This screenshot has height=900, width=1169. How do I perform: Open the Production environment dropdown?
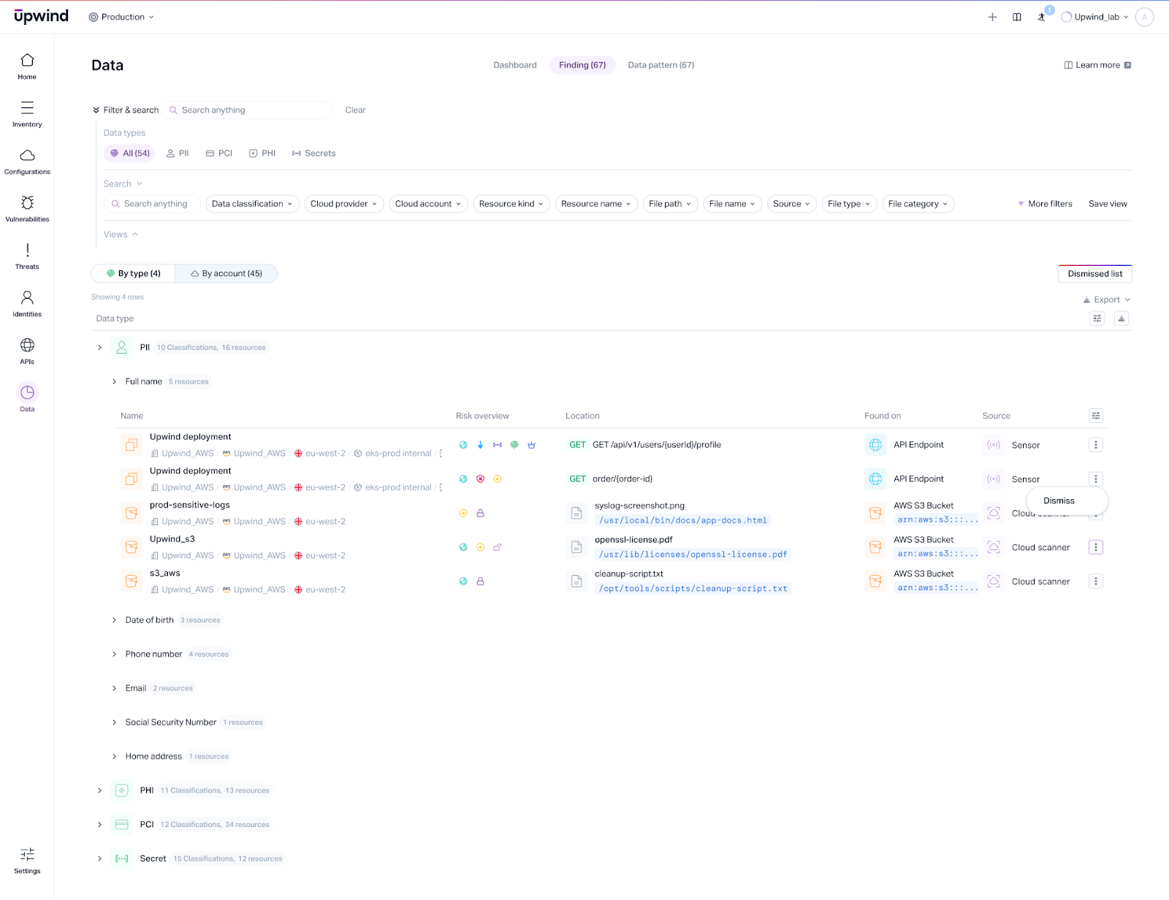pyautogui.click(x=121, y=17)
